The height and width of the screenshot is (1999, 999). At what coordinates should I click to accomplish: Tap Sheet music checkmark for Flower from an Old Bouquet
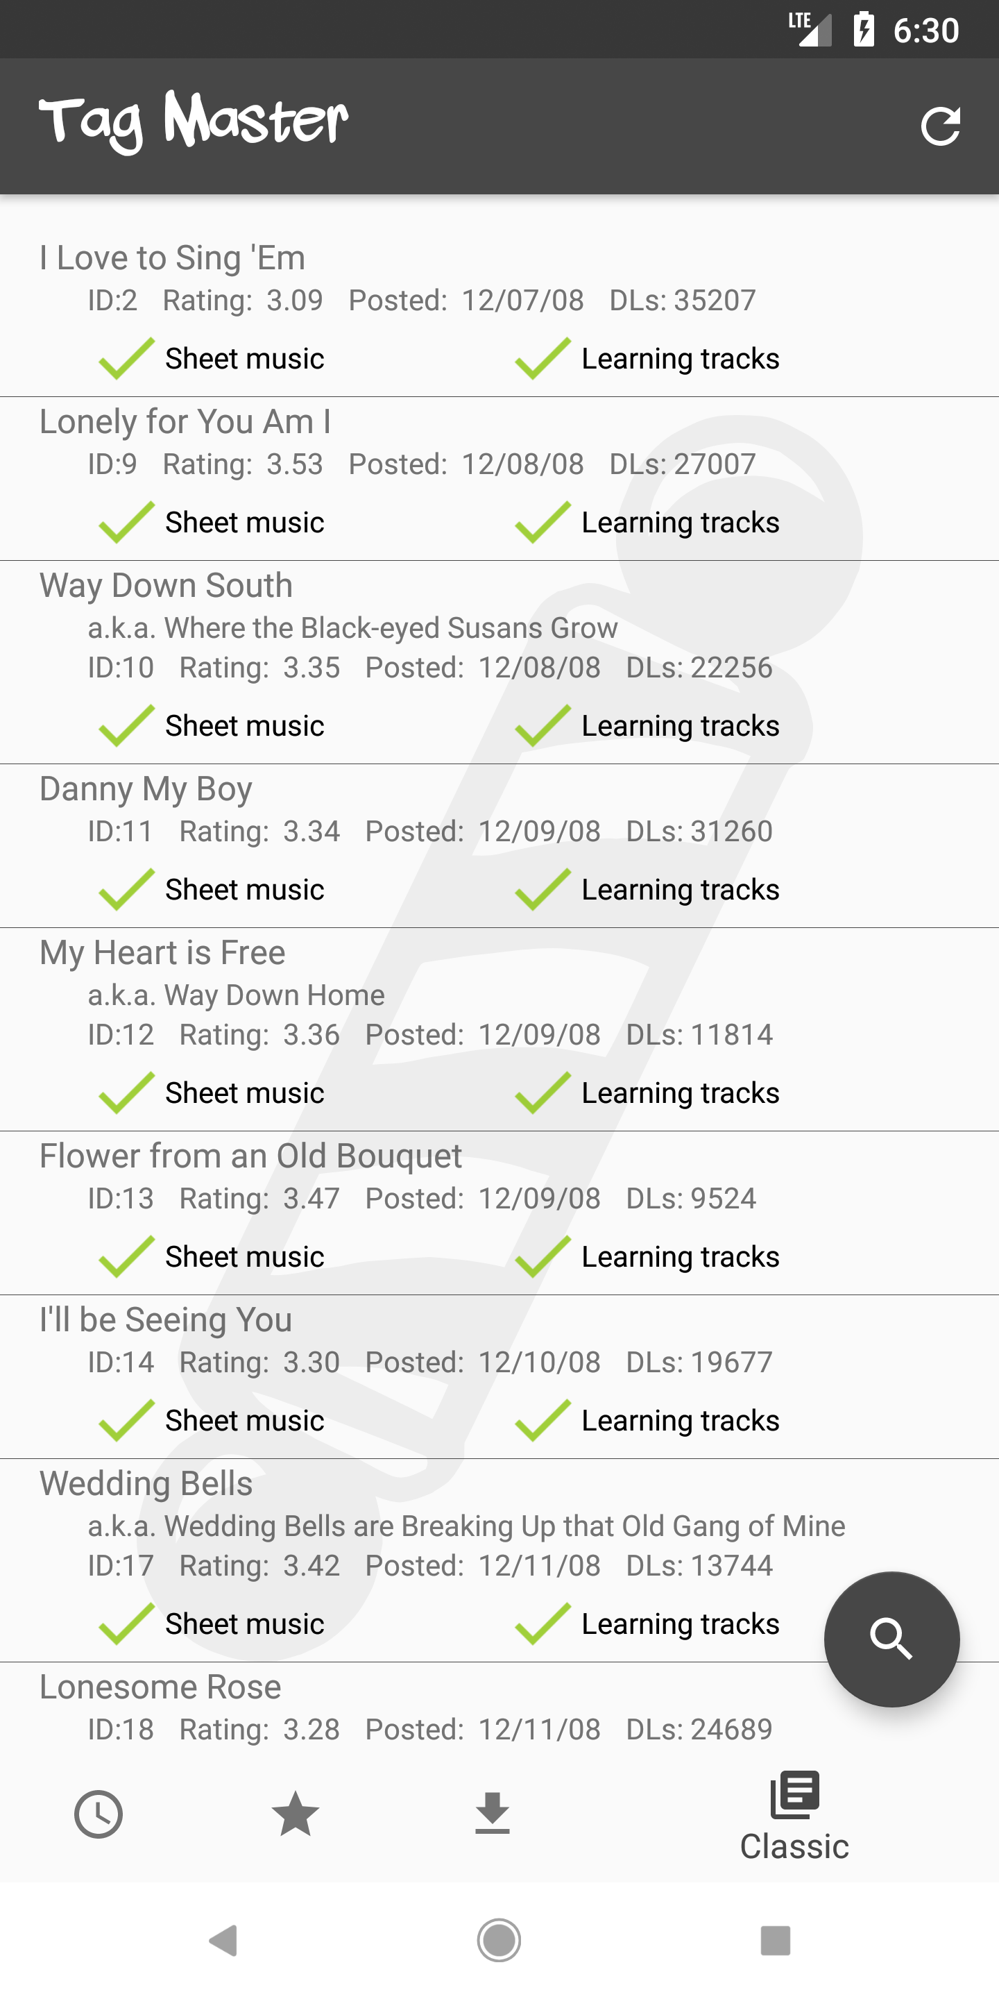pos(126,1256)
